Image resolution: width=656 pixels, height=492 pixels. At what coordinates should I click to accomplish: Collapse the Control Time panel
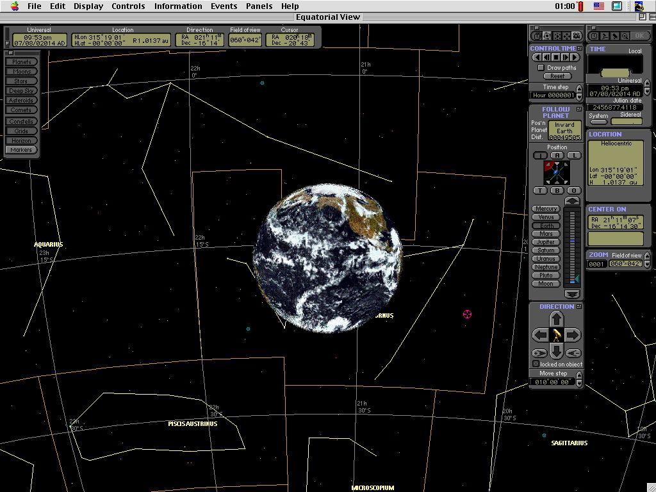[x=579, y=49]
